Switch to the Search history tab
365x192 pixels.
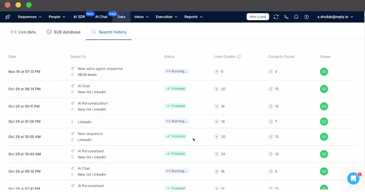click(112, 32)
